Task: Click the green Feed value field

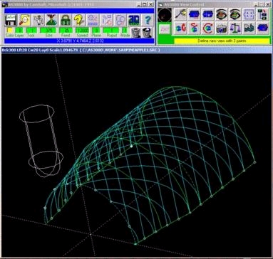Action: tap(66, 31)
